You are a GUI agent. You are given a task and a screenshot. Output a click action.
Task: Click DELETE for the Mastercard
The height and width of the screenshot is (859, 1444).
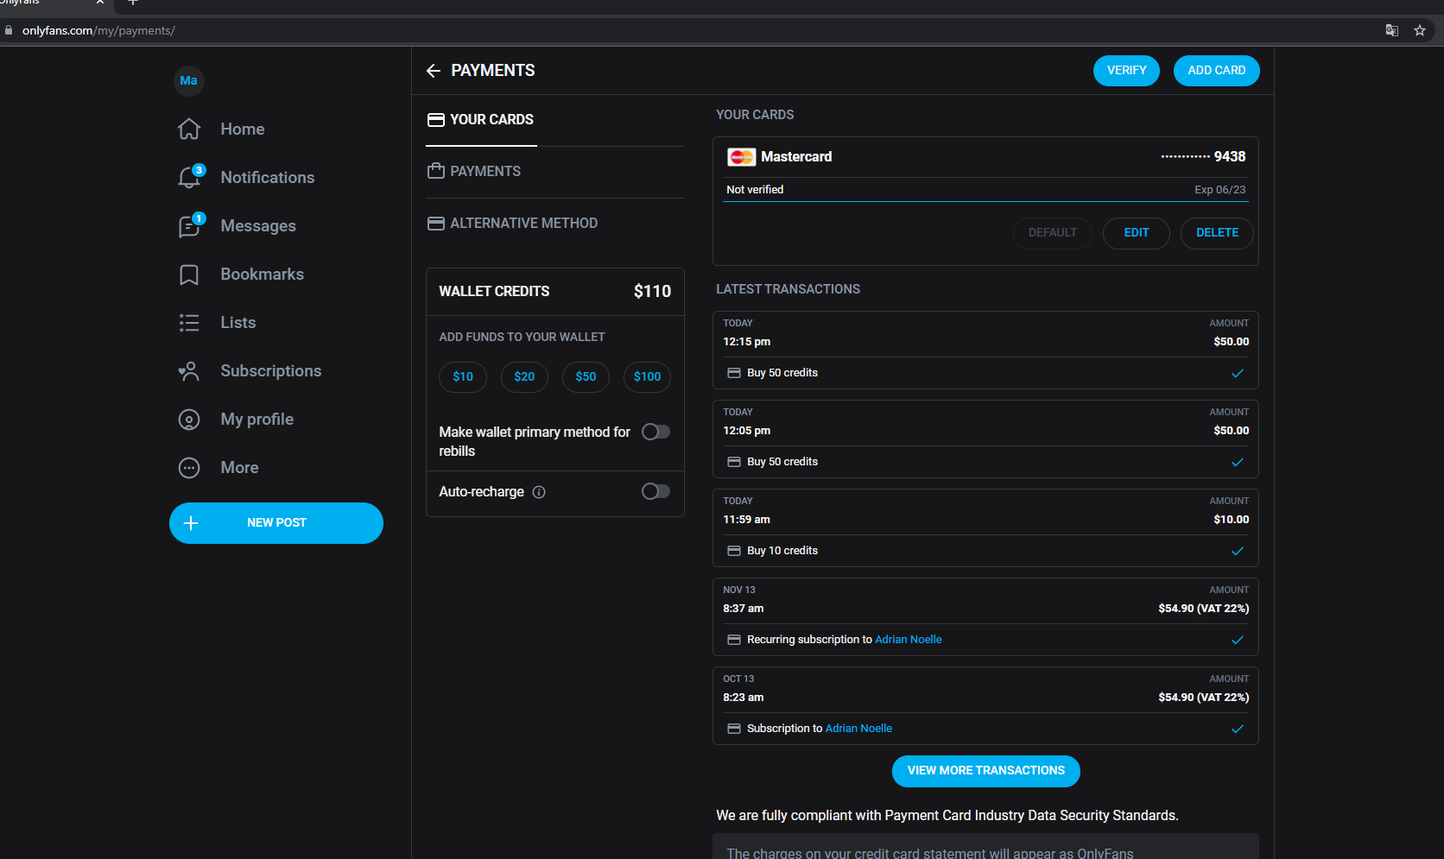click(1217, 233)
